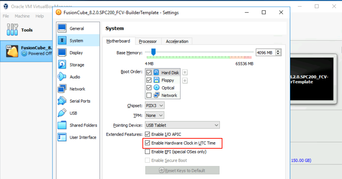Switch to the Acceleration tab
This screenshot has height=179, width=342.
coord(177,41)
